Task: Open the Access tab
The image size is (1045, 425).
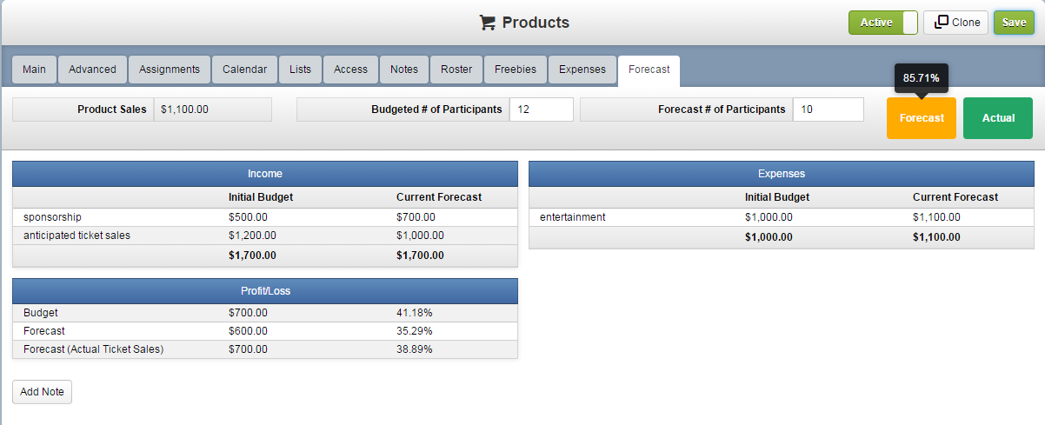Action: click(x=351, y=70)
